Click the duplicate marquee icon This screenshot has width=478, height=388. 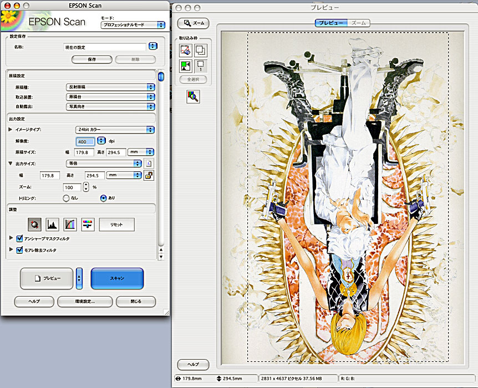tap(200, 50)
